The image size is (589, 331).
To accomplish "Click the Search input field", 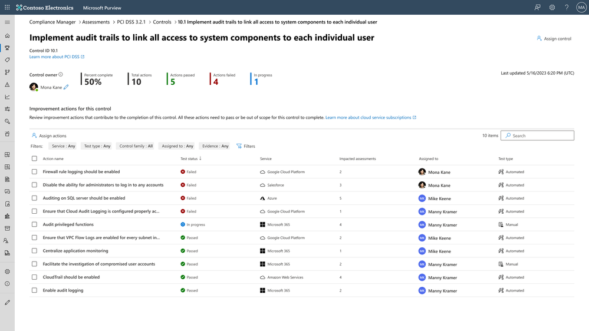I will [x=537, y=135].
